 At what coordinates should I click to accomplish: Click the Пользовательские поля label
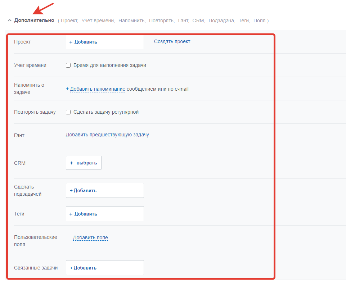tap(36, 241)
